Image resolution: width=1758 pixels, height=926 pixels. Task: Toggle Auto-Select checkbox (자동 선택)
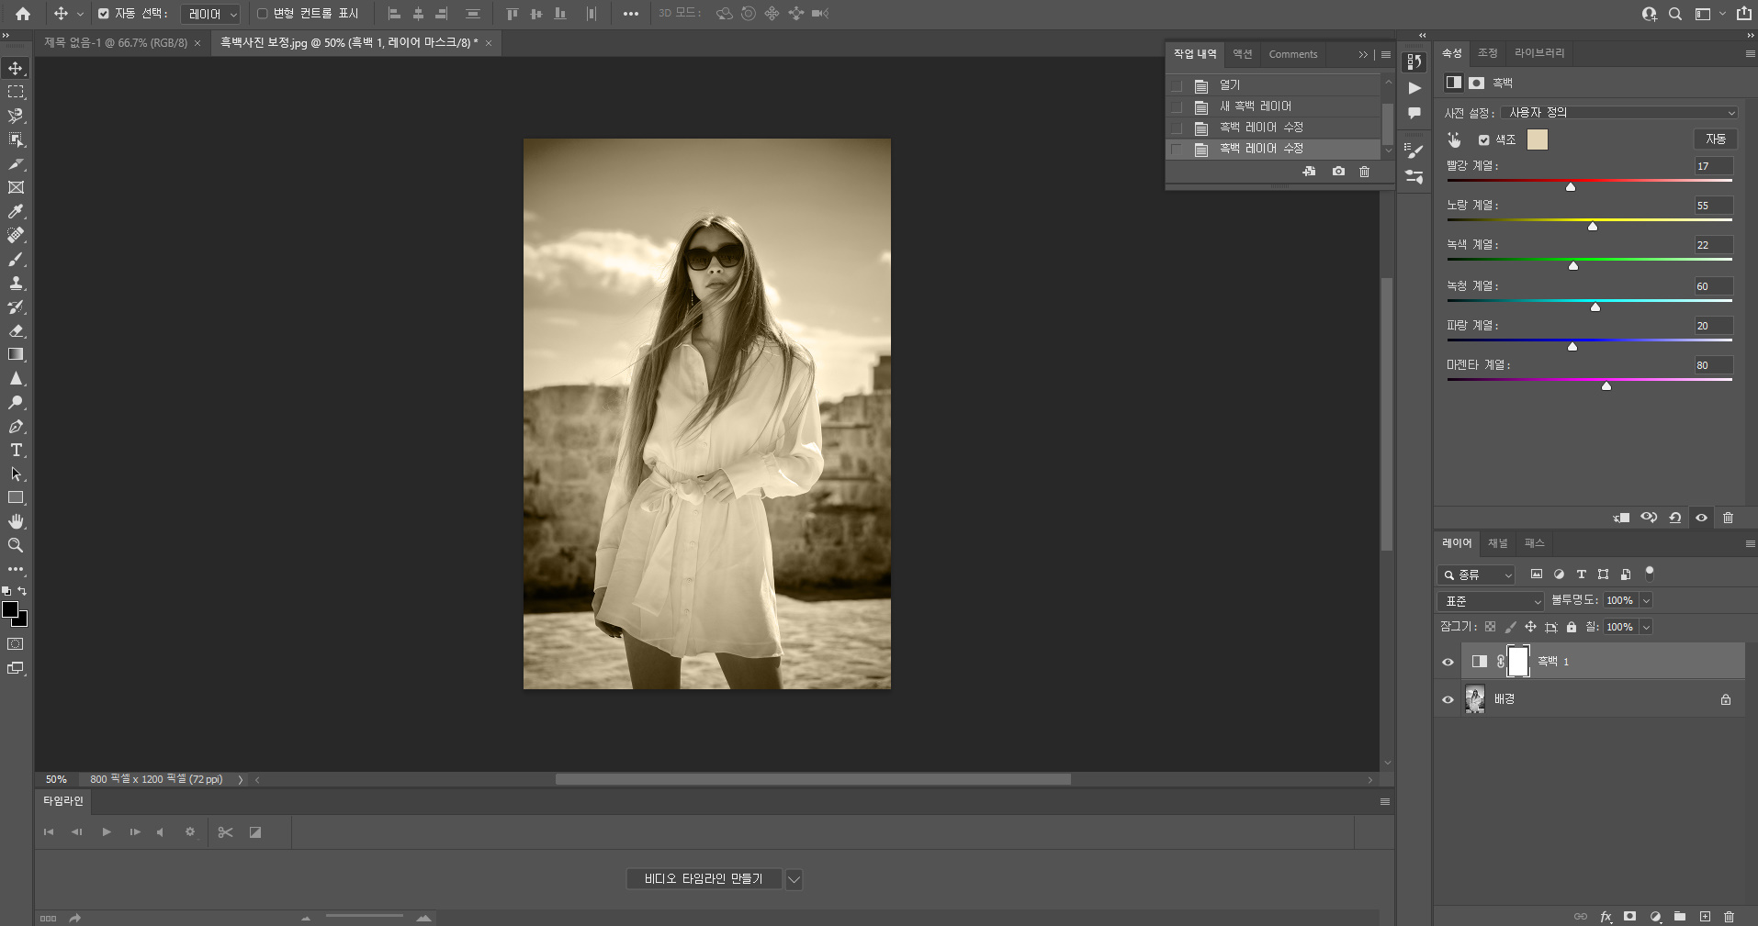click(x=103, y=14)
